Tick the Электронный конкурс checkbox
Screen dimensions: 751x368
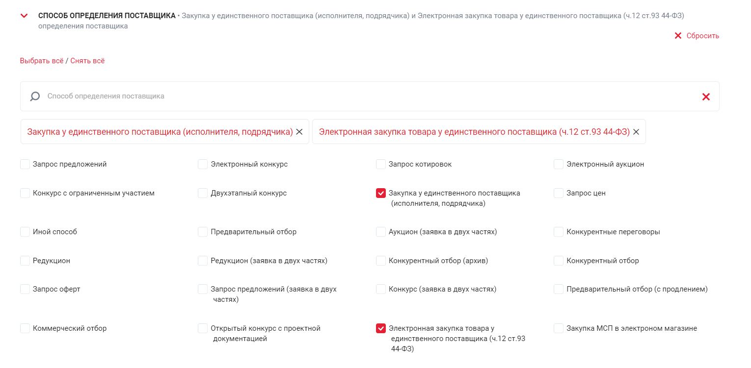pyautogui.click(x=203, y=164)
